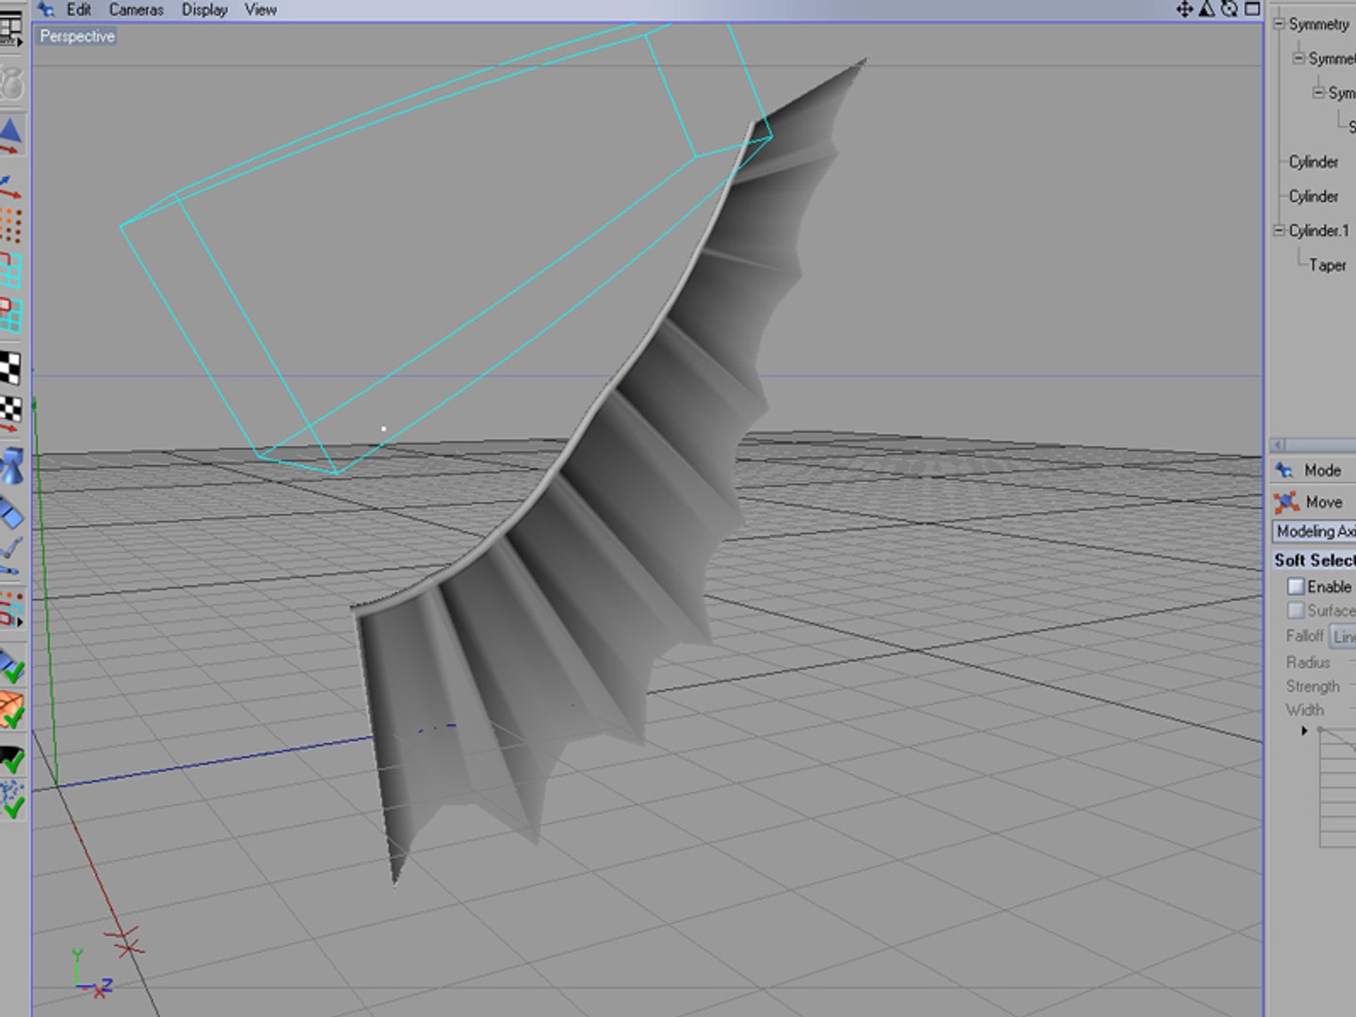Screen dimensions: 1356x1017
Task: Select the Texture Axis tool icon
Action: 10,412
